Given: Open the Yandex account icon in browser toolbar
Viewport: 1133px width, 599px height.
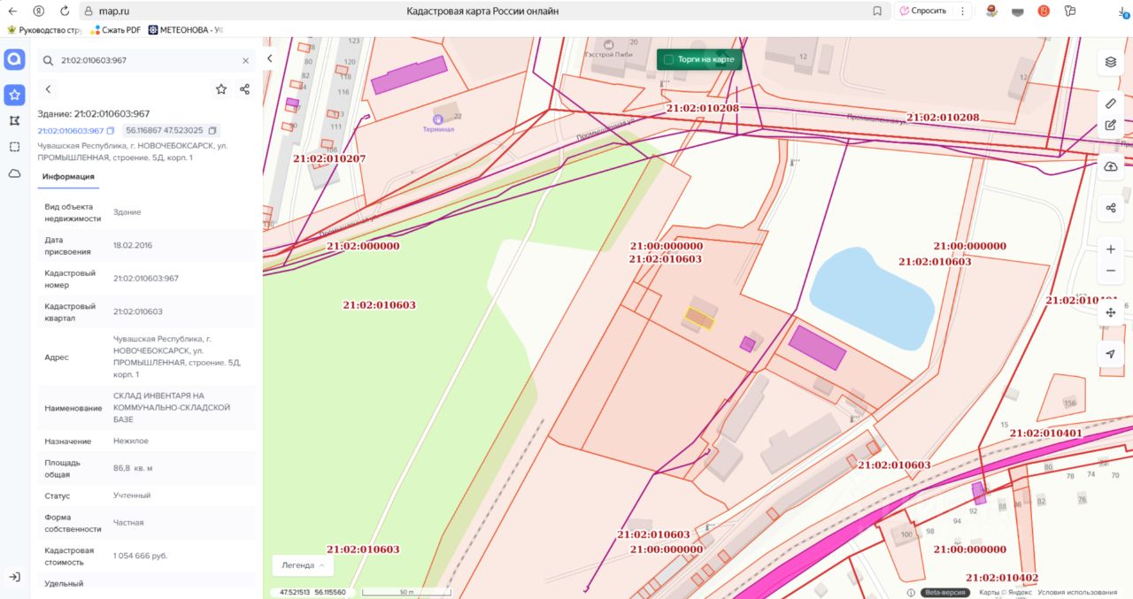Looking at the screenshot, I should coord(38,11).
